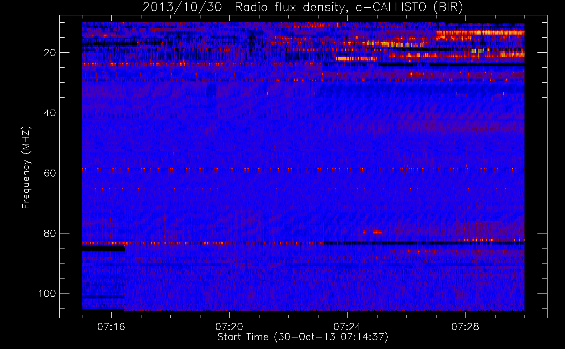Click the 60 MHz frequency tick label

[50, 173]
